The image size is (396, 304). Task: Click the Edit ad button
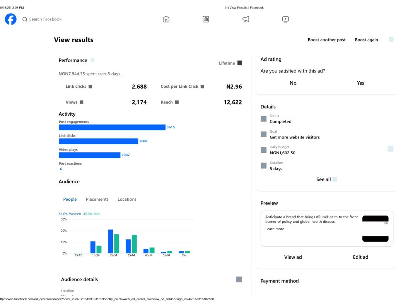(360, 257)
